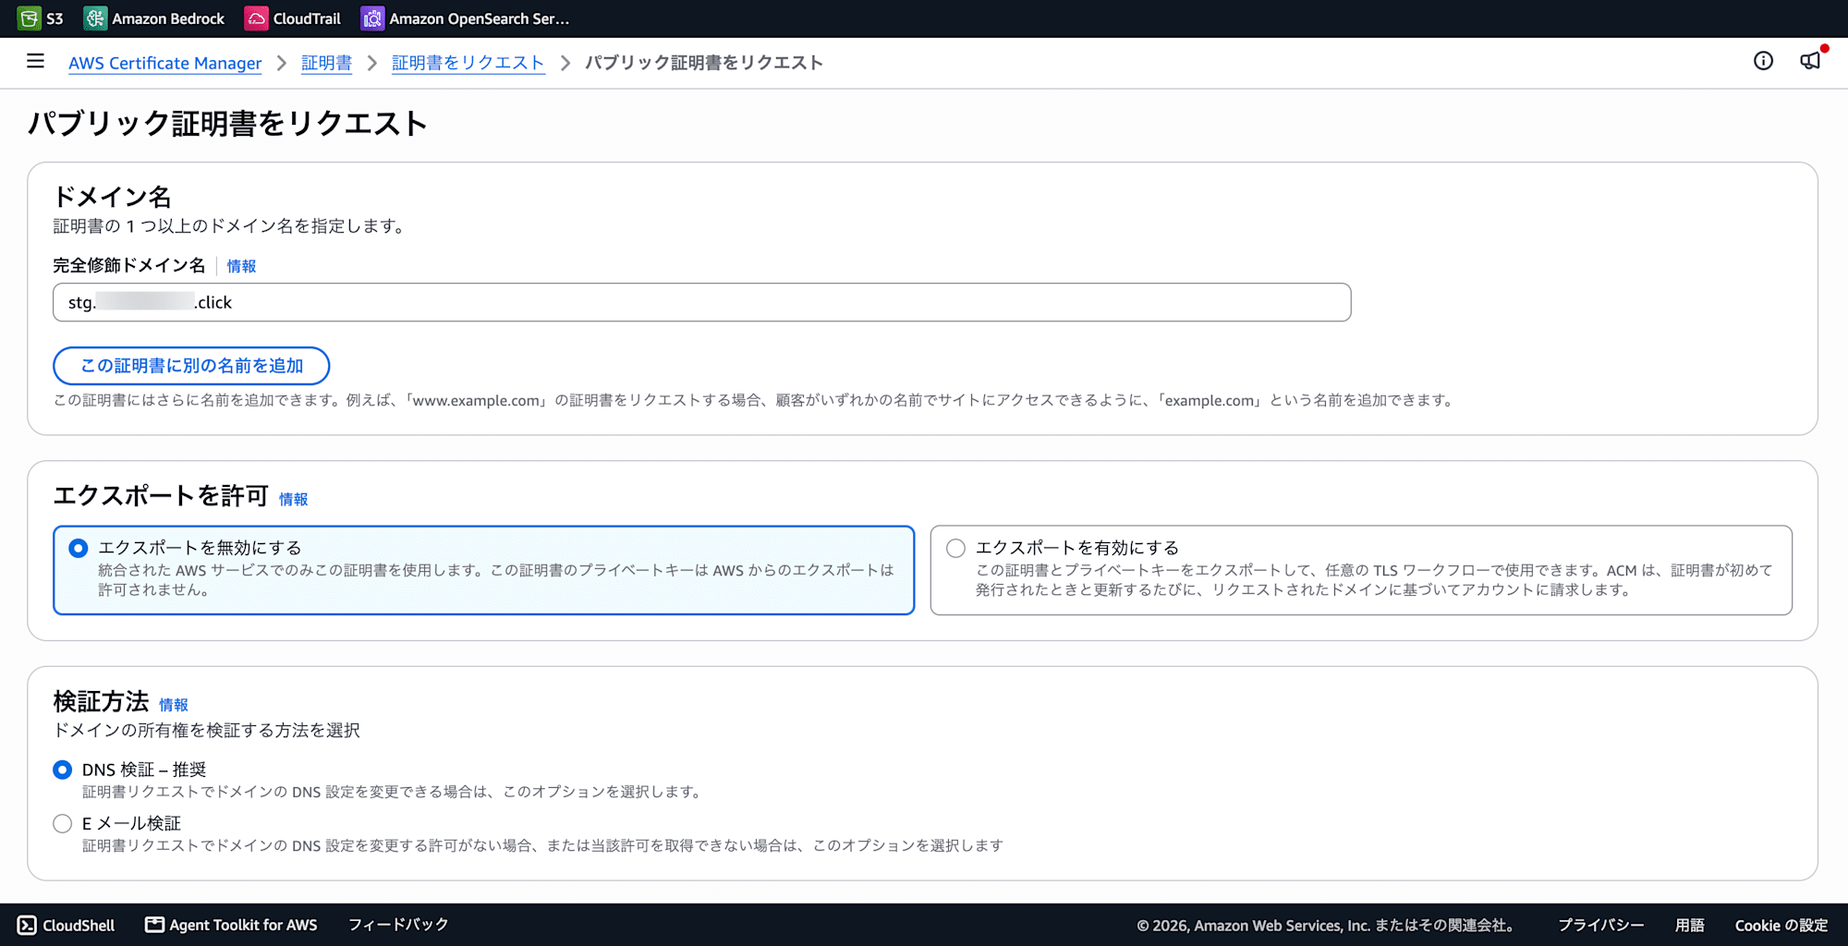Click current breadcrumb パブリック証明書をリクエスト
1848x946 pixels.
[x=703, y=63]
